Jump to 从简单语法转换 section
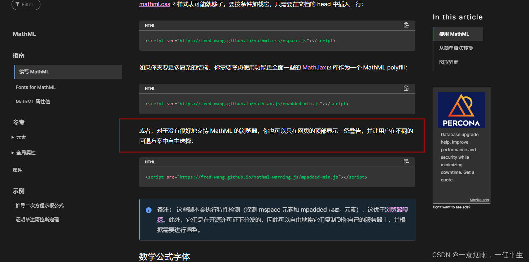The width and height of the screenshot is (529, 262). pos(456,48)
